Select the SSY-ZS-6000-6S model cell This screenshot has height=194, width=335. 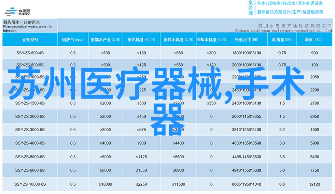[x=30, y=170]
